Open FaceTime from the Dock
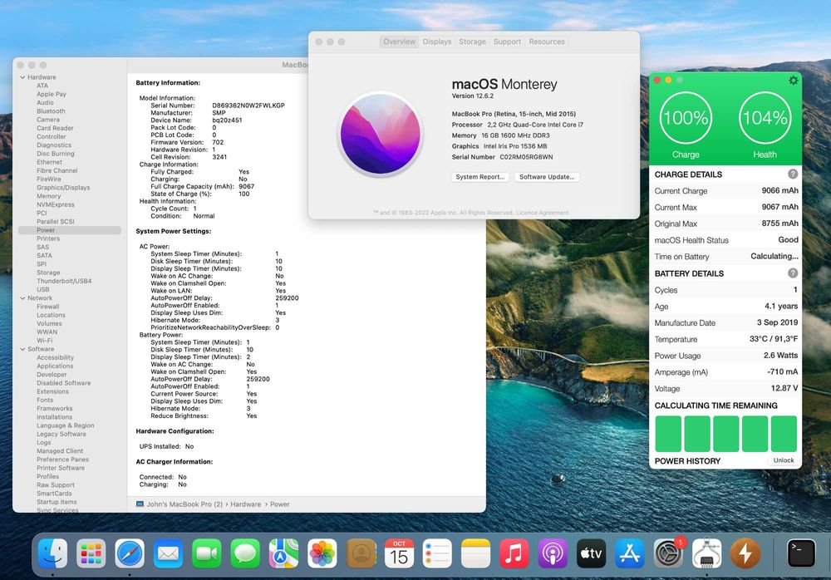This screenshot has height=580, width=831. tap(207, 553)
